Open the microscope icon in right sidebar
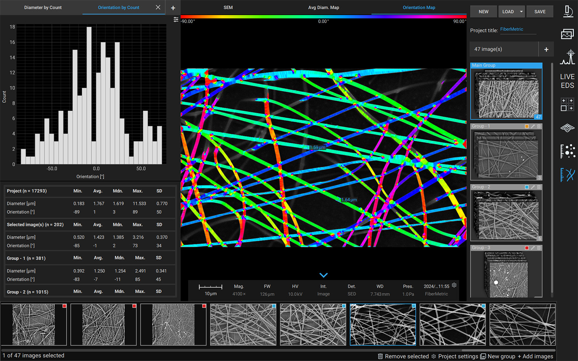This screenshot has width=578, height=361. [x=568, y=12]
